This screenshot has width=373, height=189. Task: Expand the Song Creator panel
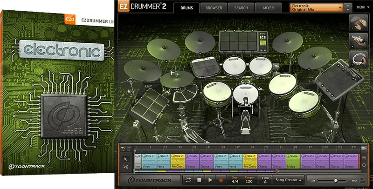click(289, 180)
